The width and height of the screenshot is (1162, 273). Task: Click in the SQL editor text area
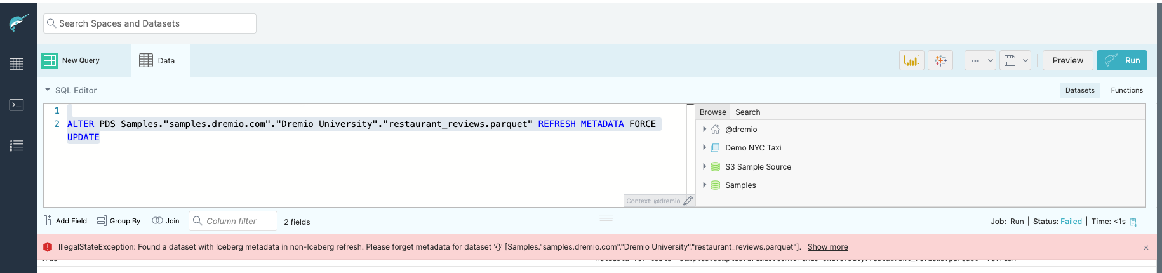[x=365, y=156]
